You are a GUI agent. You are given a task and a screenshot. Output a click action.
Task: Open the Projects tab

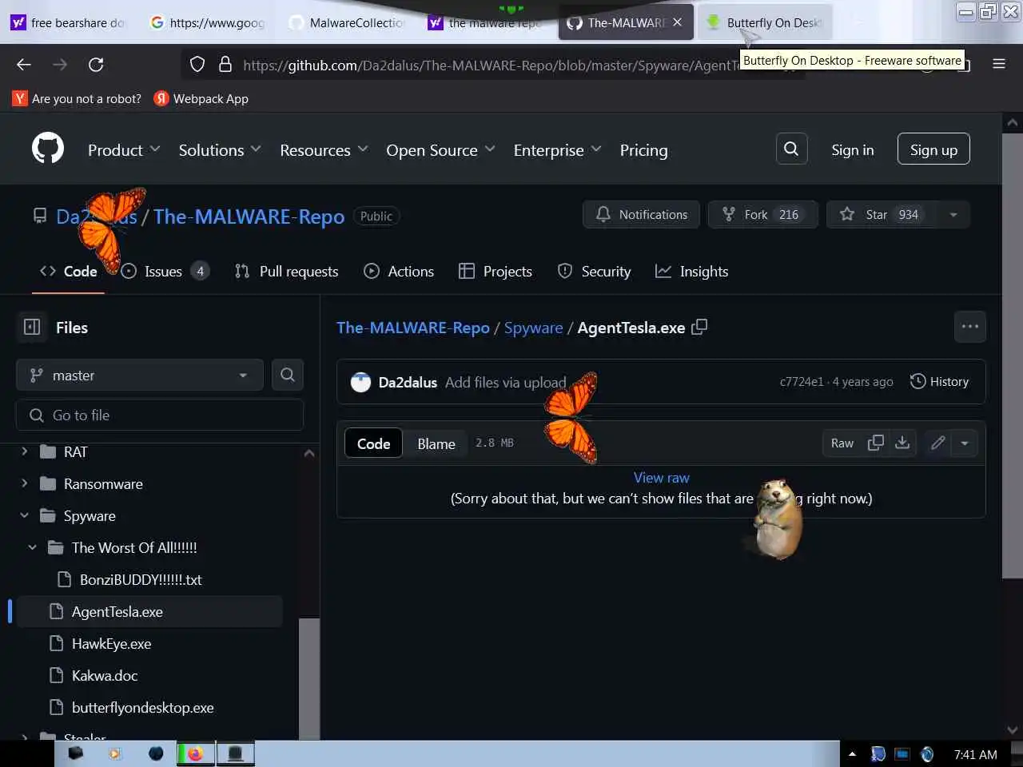[496, 272]
